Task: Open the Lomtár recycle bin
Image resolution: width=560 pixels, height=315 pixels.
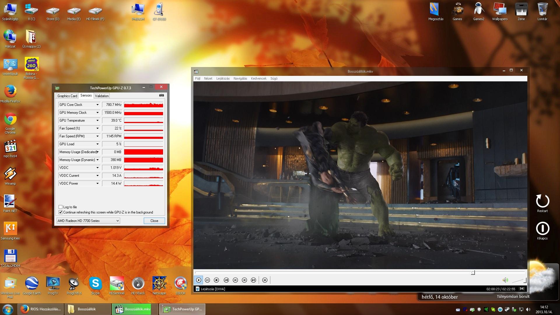Action: coord(542,12)
